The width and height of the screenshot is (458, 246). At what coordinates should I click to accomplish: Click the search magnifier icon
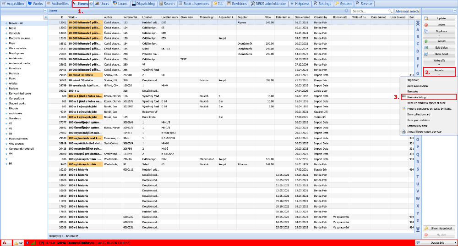(390, 11)
